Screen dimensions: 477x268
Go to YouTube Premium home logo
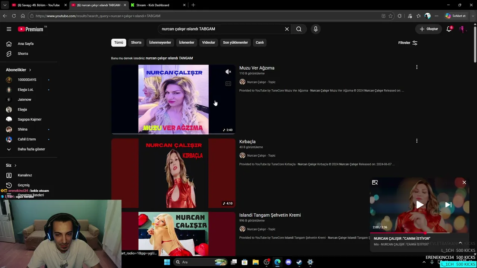pos(31,29)
